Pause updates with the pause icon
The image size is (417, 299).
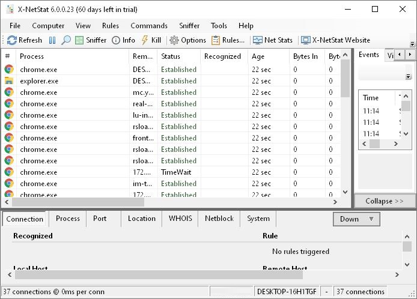click(52, 40)
